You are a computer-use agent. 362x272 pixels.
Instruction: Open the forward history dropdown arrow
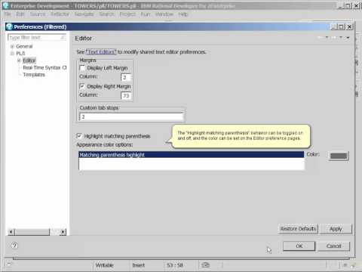[341, 38]
